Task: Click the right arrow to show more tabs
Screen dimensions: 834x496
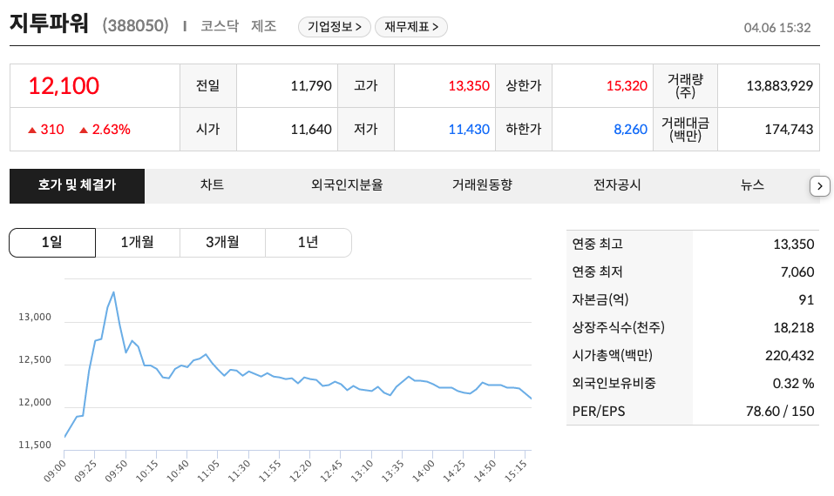Action: click(x=820, y=186)
